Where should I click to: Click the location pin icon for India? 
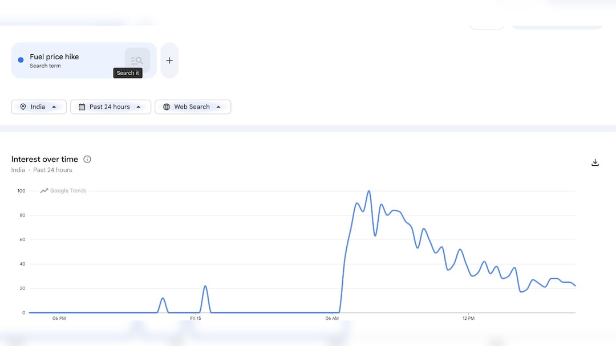[23, 107]
